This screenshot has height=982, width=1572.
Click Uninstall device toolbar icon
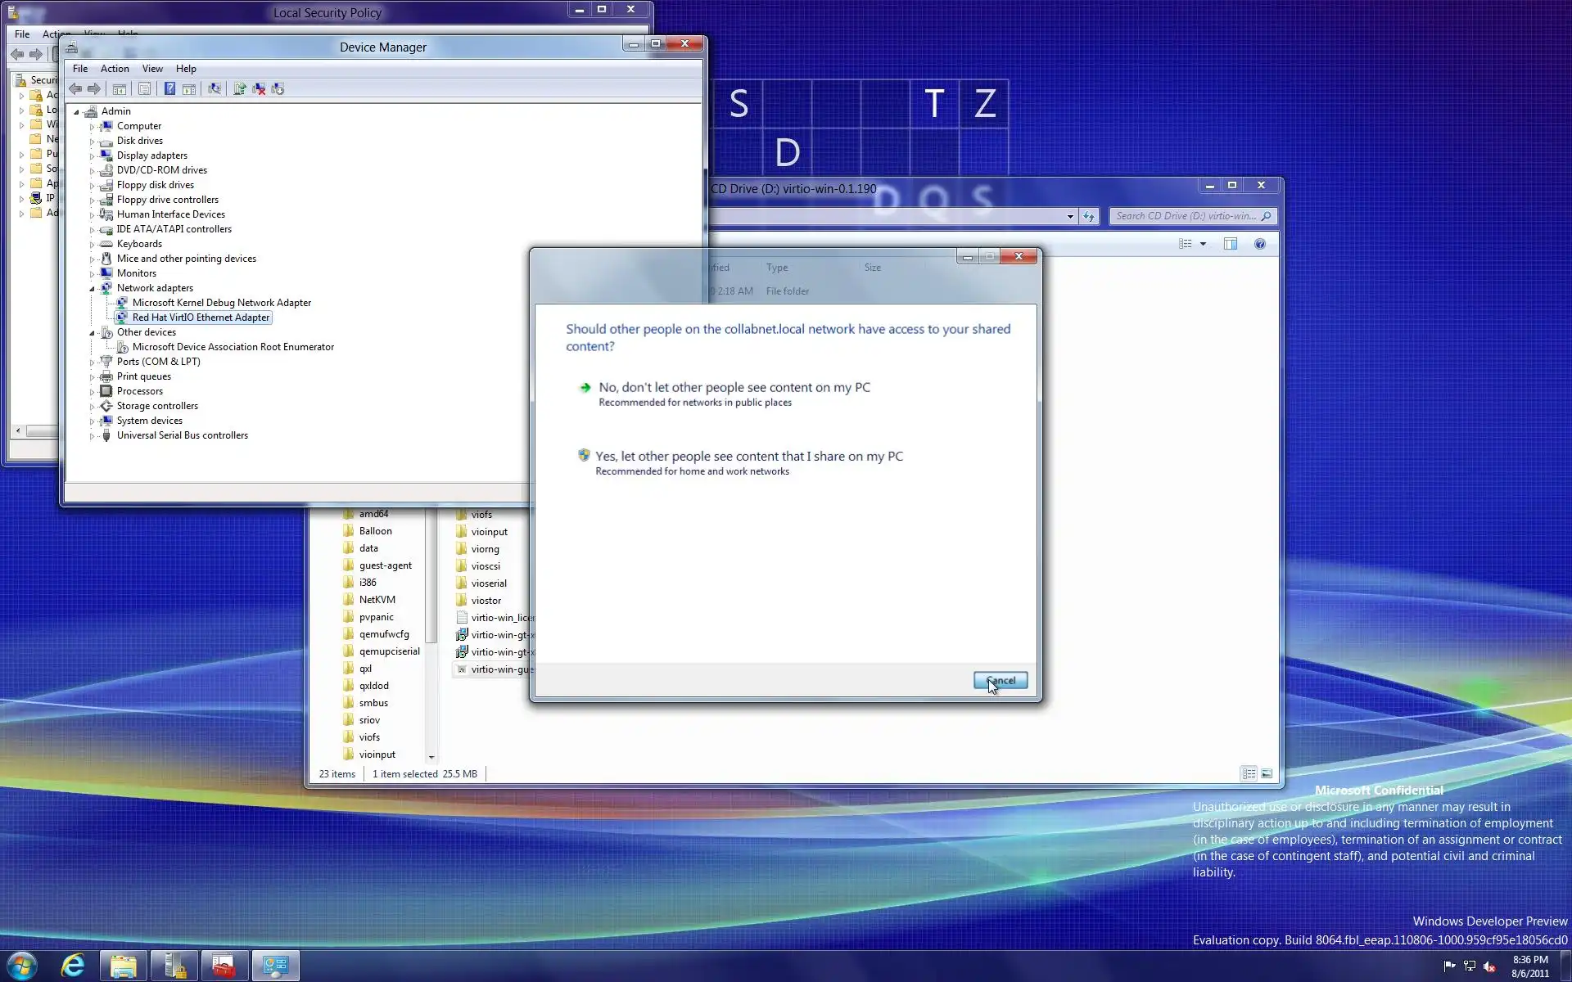tap(259, 88)
